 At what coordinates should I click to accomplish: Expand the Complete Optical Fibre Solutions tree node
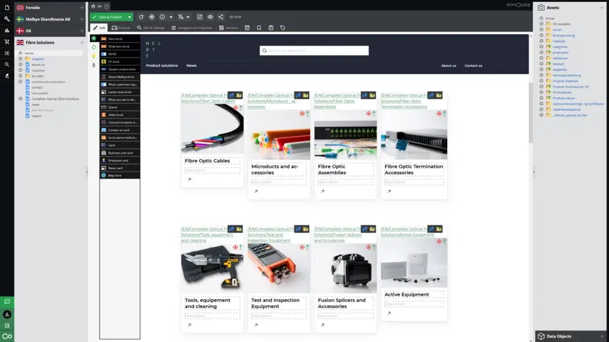click(20, 99)
